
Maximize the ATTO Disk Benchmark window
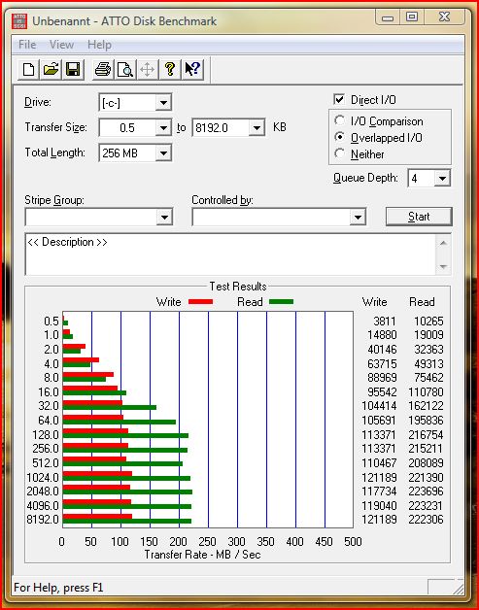pyautogui.click(x=412, y=17)
